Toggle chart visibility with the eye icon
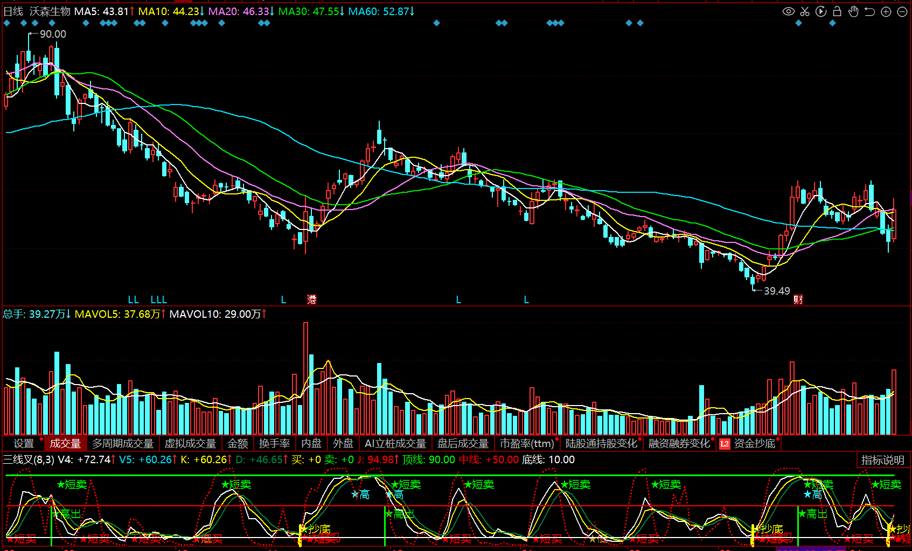This screenshot has height=551, width=912. 788,11
